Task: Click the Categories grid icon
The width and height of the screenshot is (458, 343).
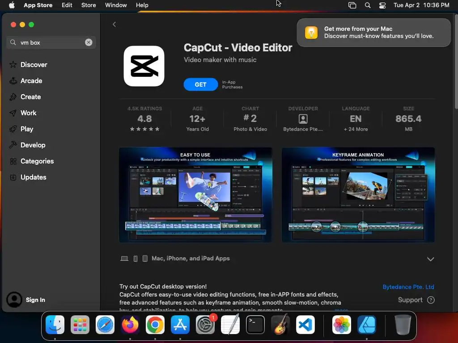Action: [13, 161]
